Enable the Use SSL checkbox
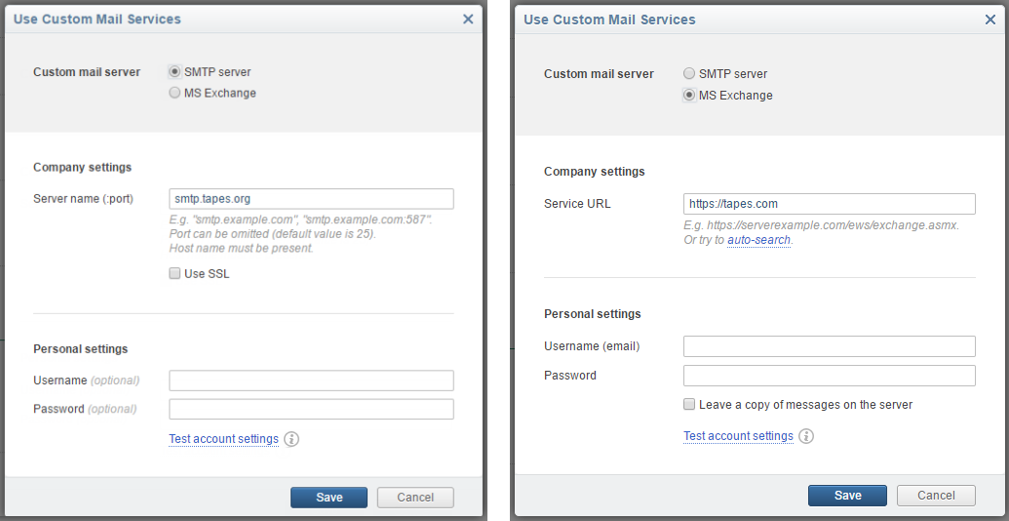 pos(175,274)
